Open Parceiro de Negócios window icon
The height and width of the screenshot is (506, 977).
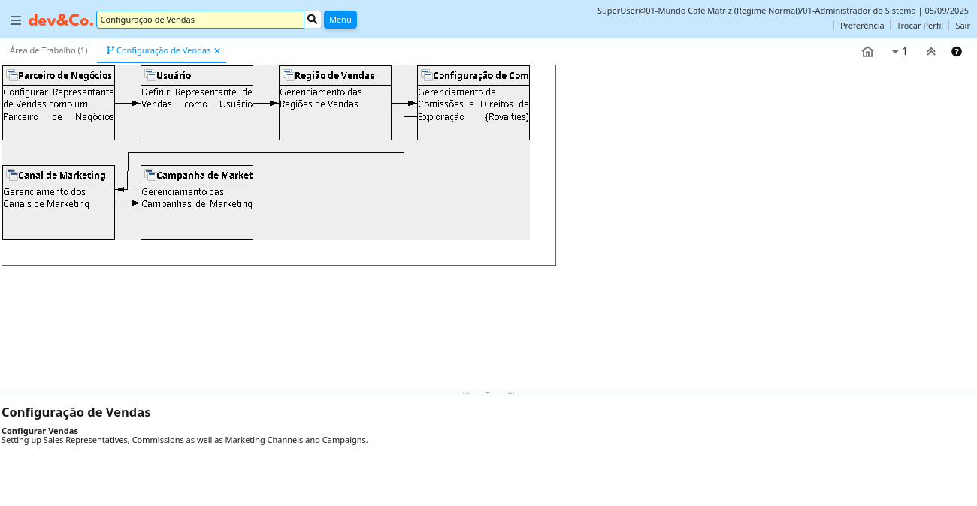(x=12, y=75)
